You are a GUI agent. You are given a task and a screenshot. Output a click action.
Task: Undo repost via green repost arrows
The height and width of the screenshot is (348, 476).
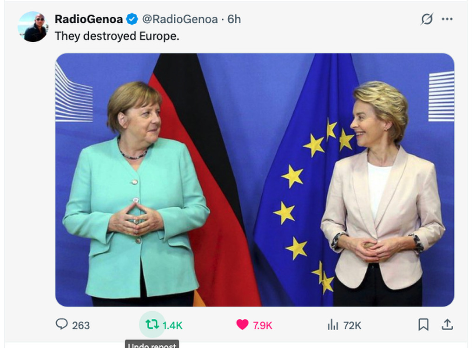[152, 324]
